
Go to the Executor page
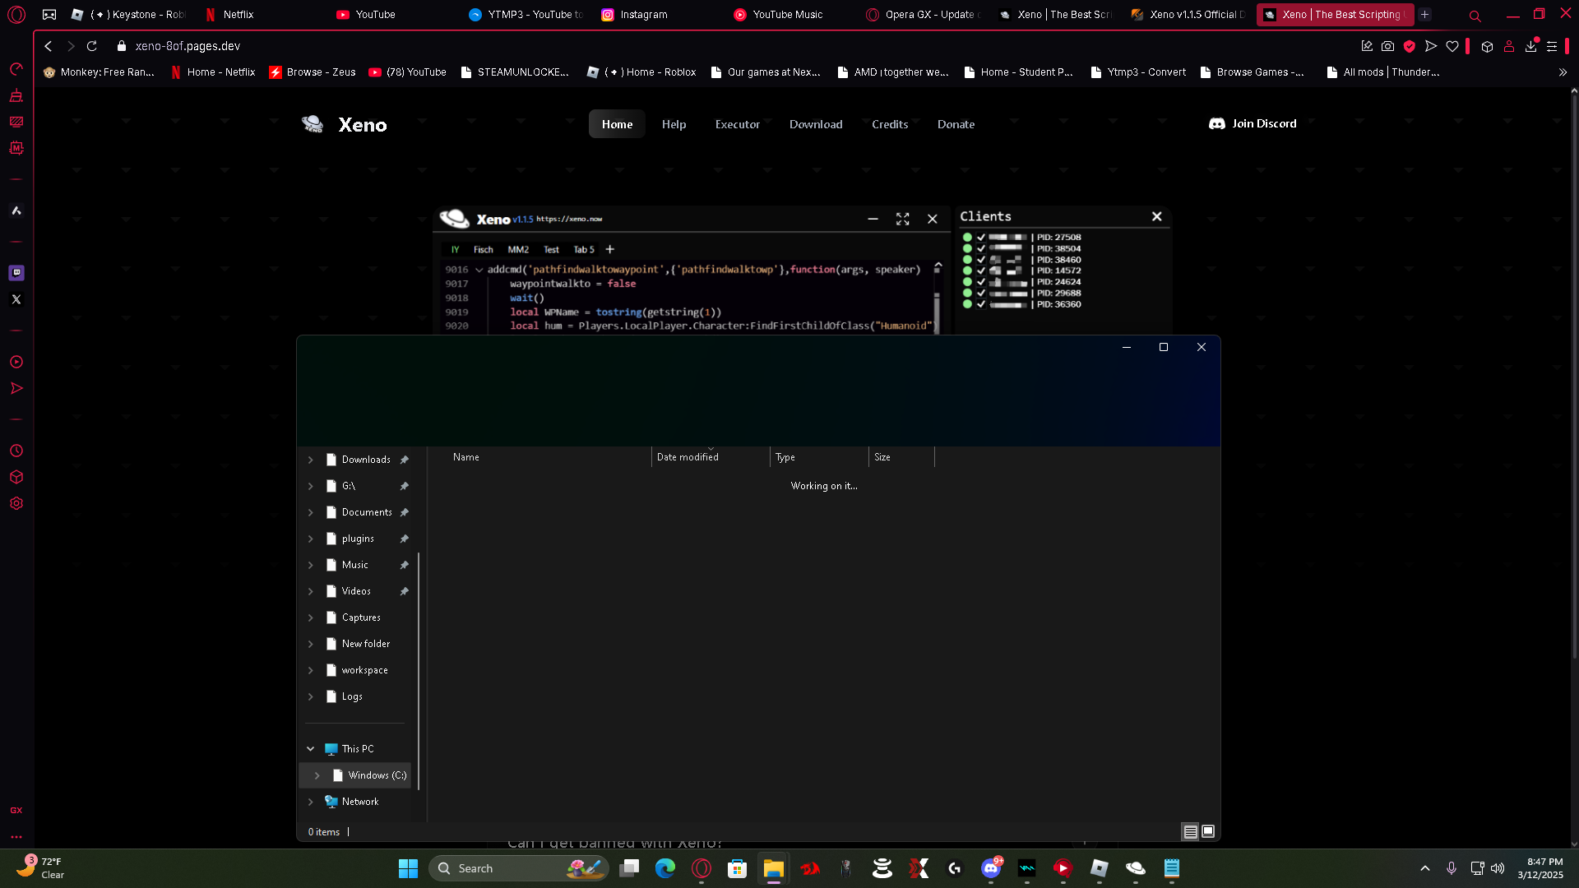tap(738, 124)
